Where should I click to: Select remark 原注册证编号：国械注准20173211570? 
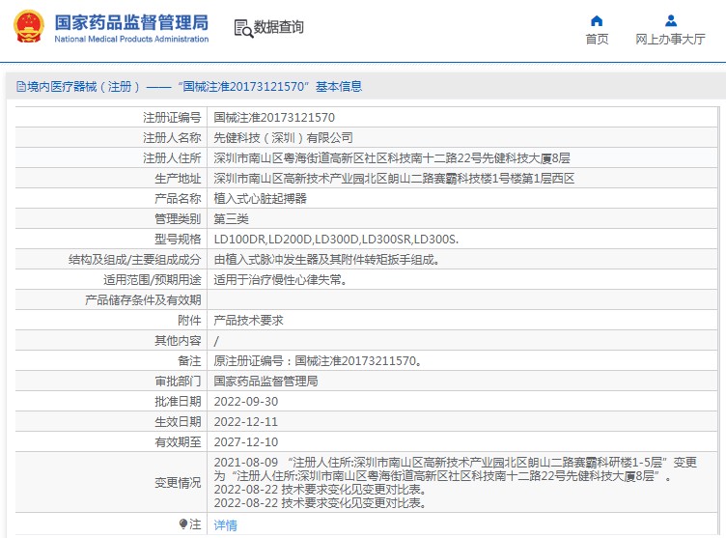point(318,361)
